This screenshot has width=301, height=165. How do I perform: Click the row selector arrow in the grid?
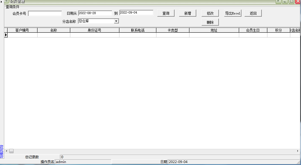(5, 35)
